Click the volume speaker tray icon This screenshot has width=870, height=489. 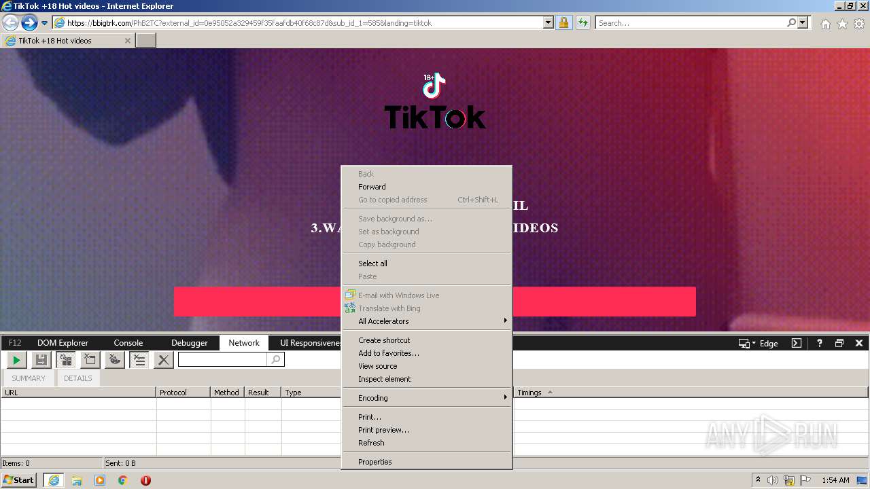773,480
